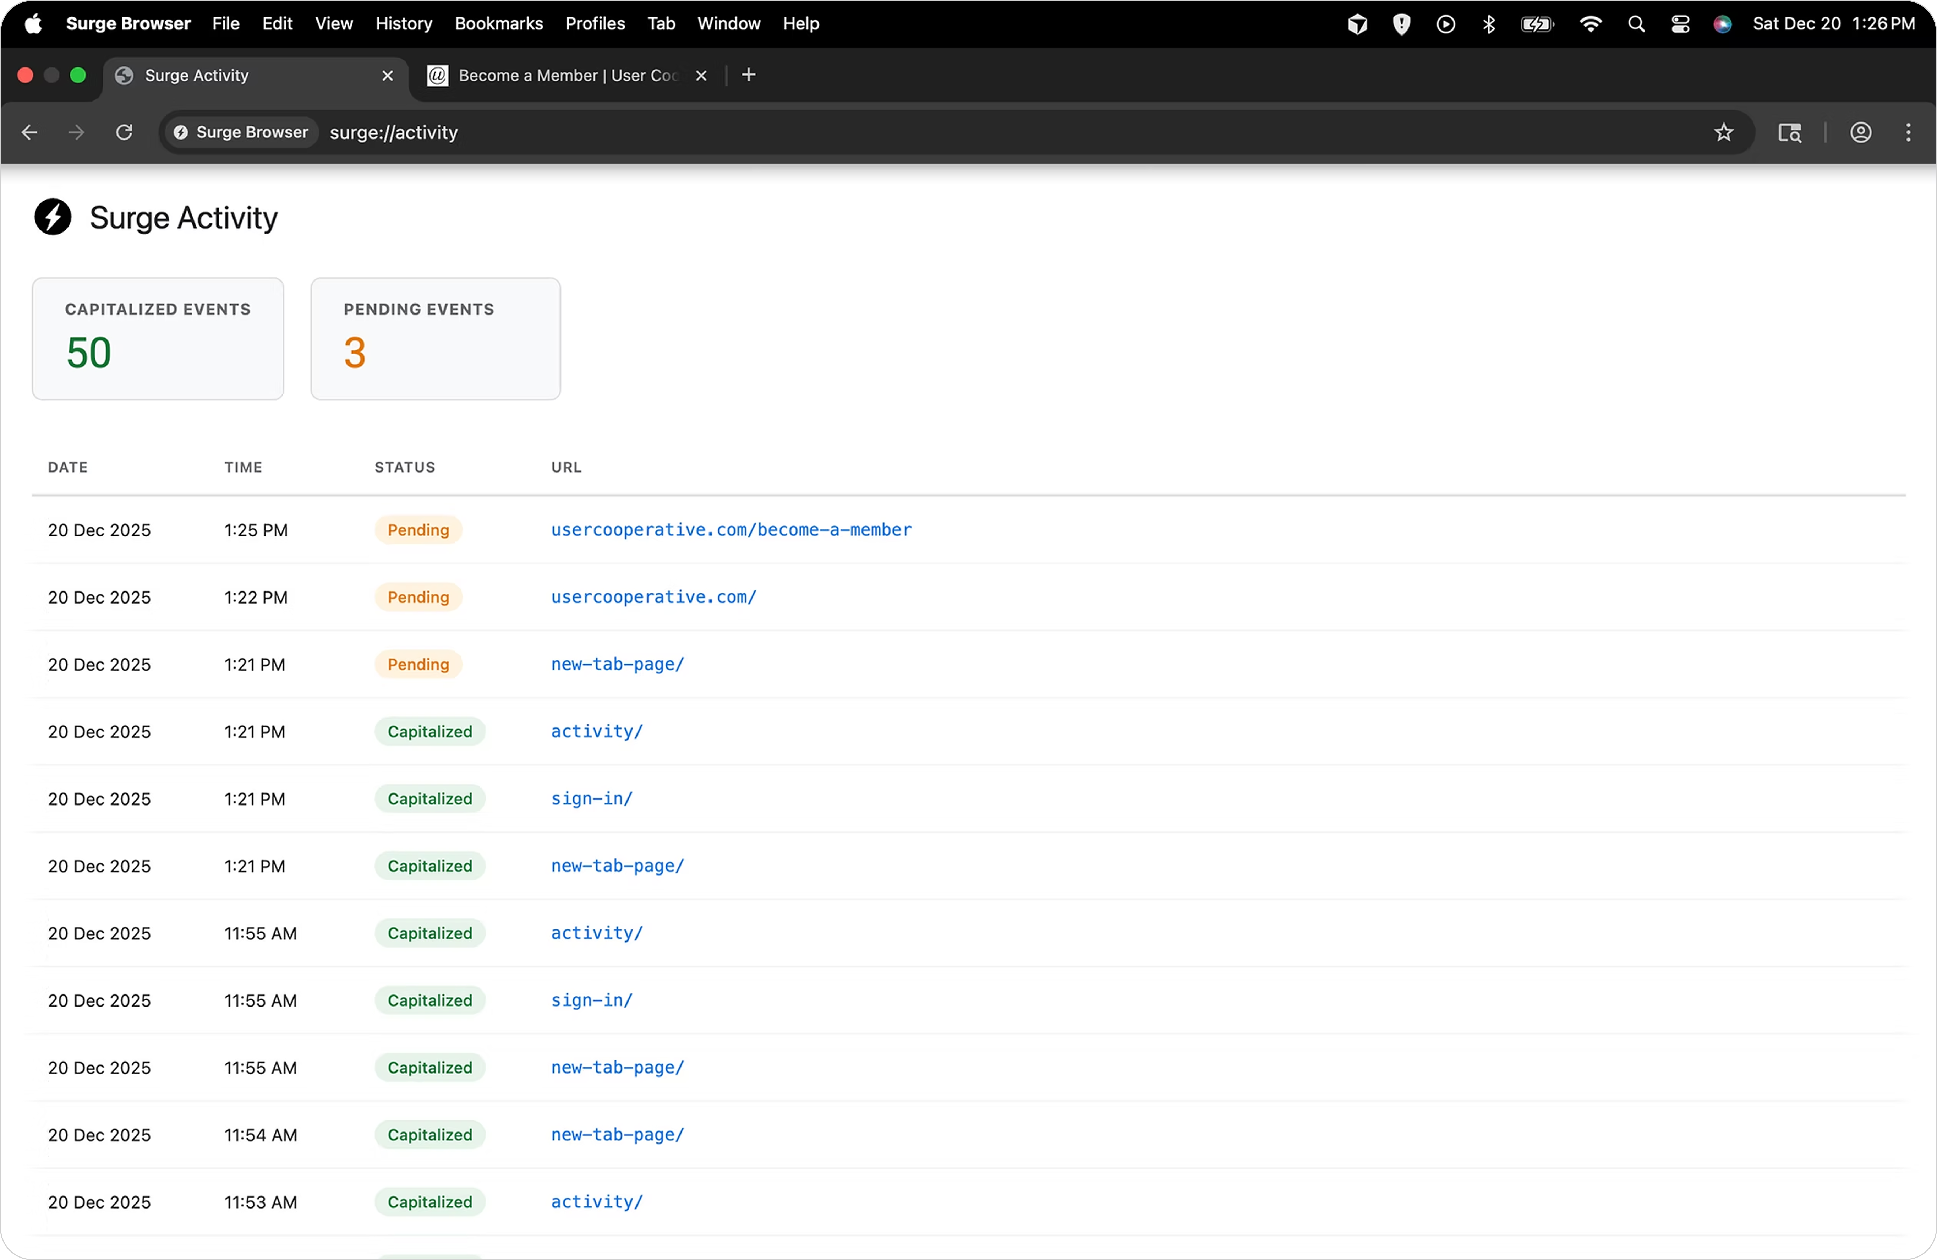1937x1260 pixels.
Task: Open the Help menu
Action: (x=801, y=23)
